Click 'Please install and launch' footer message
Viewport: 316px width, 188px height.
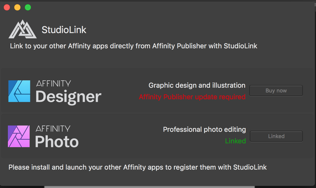138,167
